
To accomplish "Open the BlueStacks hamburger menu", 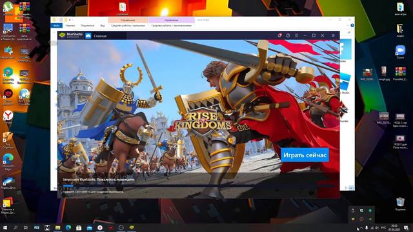I will point(296,35).
